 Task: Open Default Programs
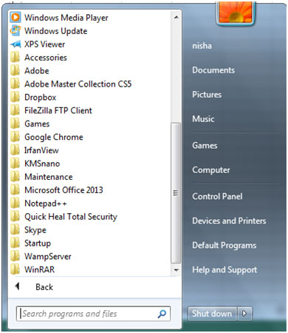click(224, 246)
